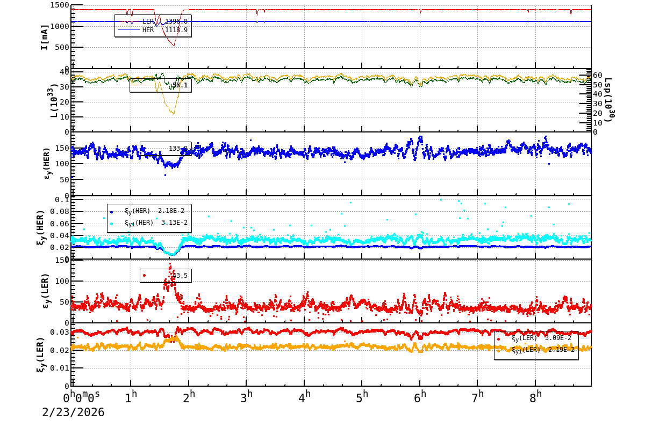645x428 pixels.
Task: Click the 0h0m0s time origin label
Action: pyautogui.click(x=82, y=397)
